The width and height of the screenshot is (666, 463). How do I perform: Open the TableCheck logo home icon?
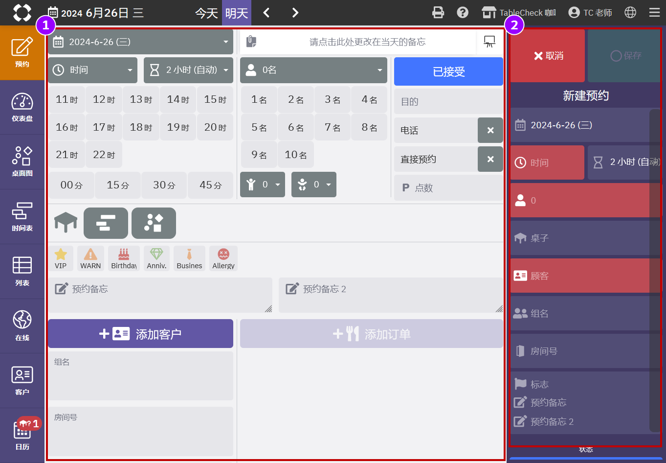click(22, 13)
